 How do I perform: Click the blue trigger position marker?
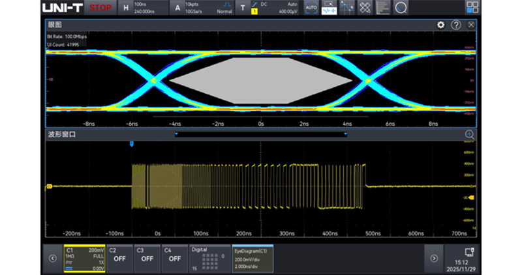click(x=132, y=143)
